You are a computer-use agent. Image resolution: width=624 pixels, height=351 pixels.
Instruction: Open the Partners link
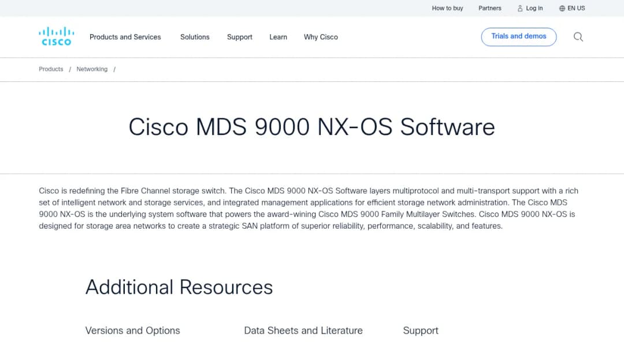click(x=489, y=8)
